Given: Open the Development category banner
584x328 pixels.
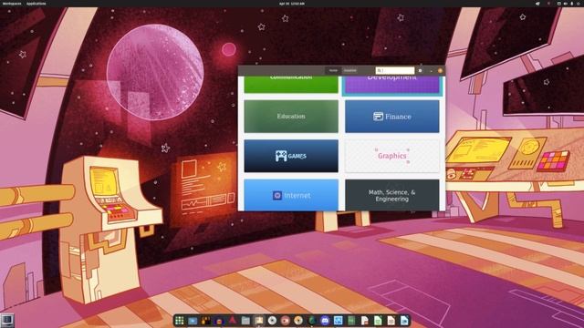Looking at the screenshot, I should pos(392,85).
